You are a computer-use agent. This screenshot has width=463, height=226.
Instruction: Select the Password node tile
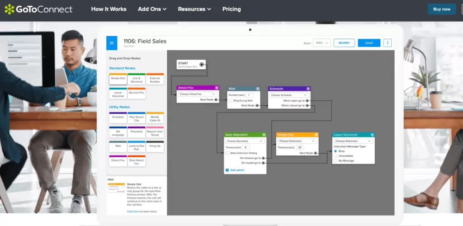pos(137,132)
